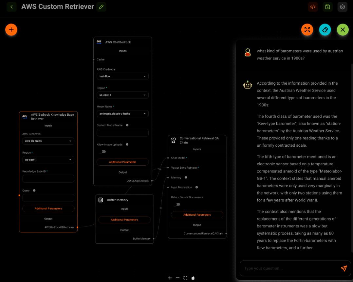Image resolution: width=353 pixels, height=282 pixels.
Task: Edit the flow name pencil icon
Action: point(101,7)
